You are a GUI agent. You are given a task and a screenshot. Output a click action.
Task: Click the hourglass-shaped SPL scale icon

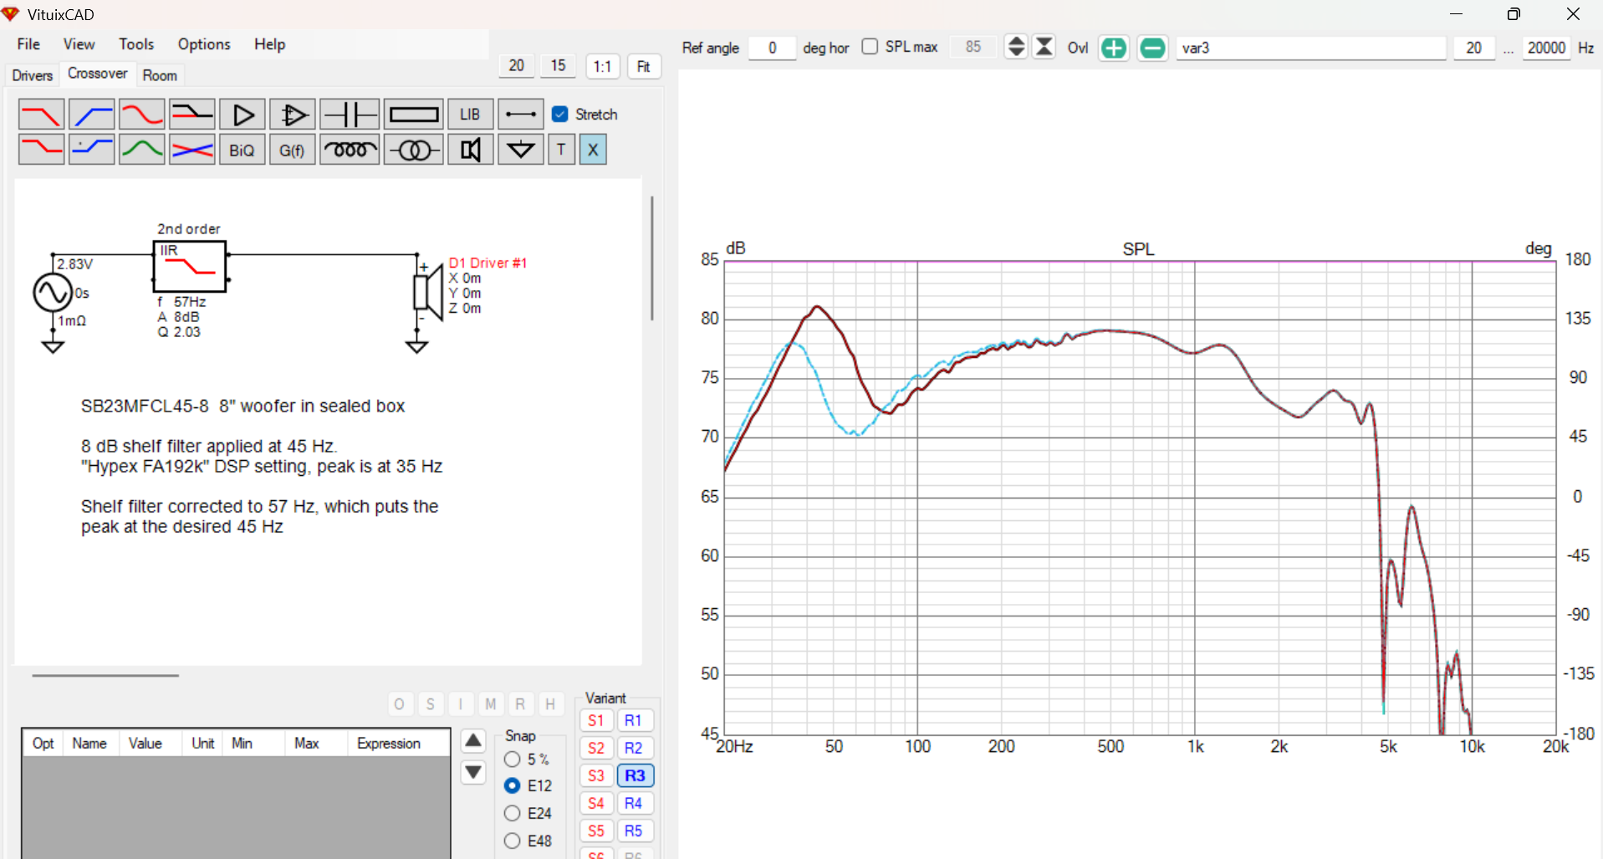click(x=1044, y=47)
